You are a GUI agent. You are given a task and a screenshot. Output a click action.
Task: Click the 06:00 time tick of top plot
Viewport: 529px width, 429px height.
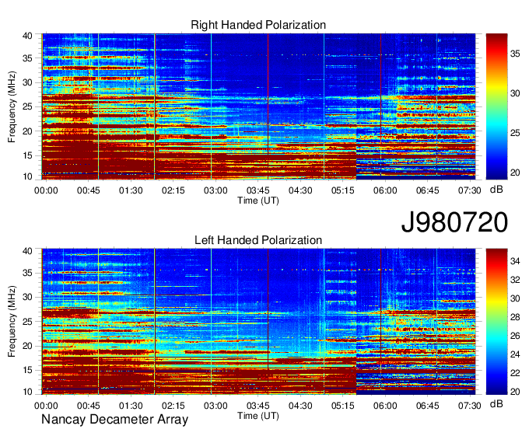click(x=385, y=190)
